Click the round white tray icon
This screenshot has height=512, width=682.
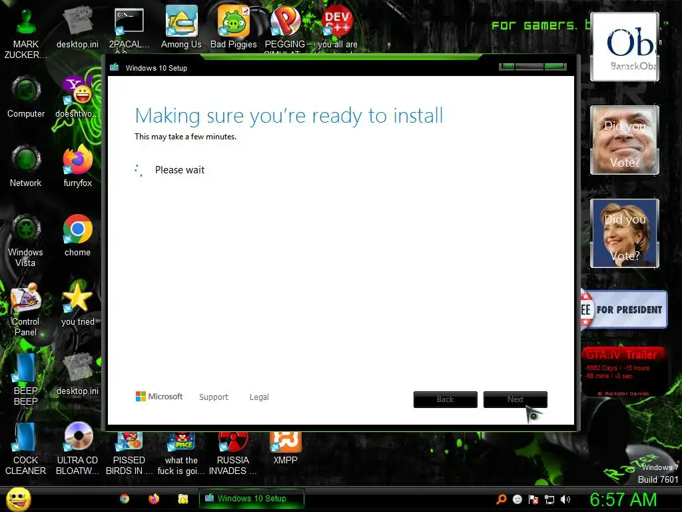[517, 499]
